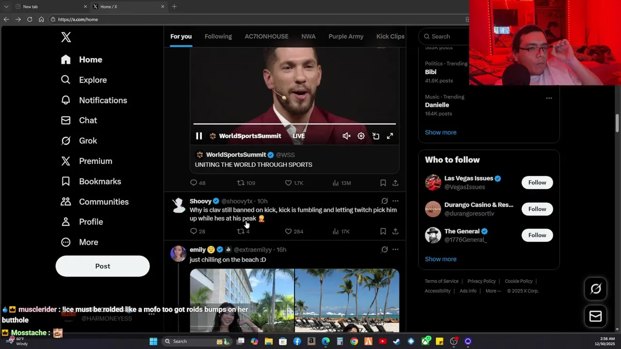
Task: Select the Kick Clips tab
Action: pyautogui.click(x=390, y=36)
